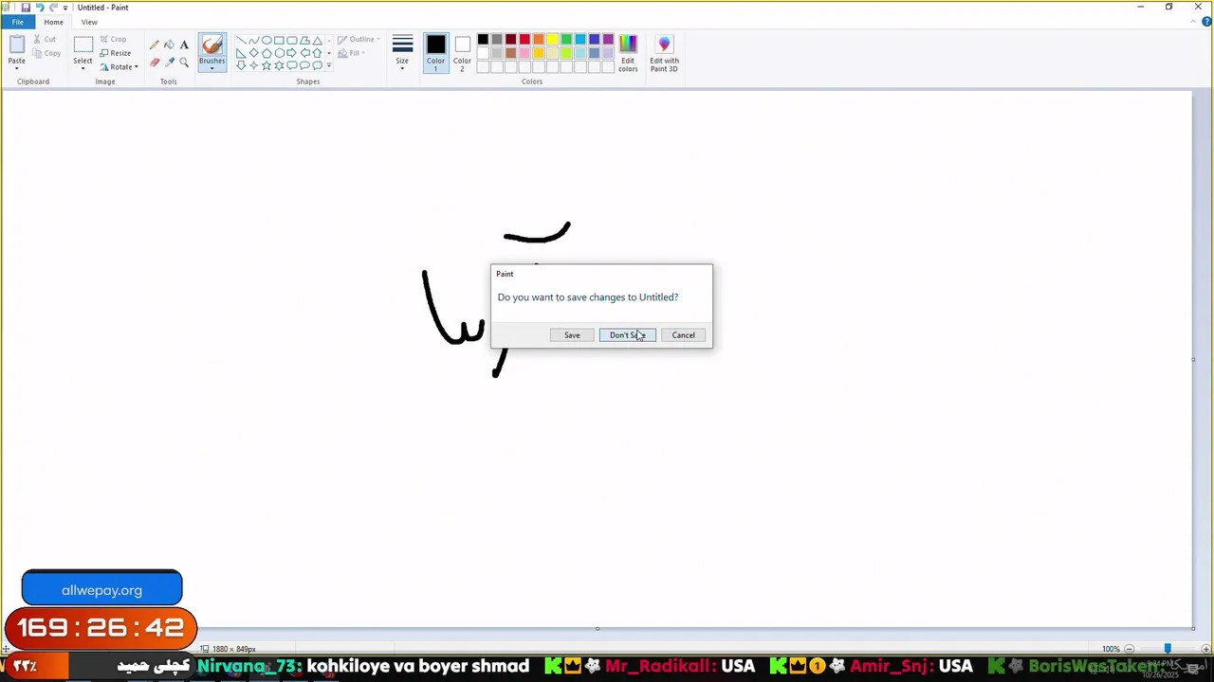Click the zoom slider handle

1168,648
